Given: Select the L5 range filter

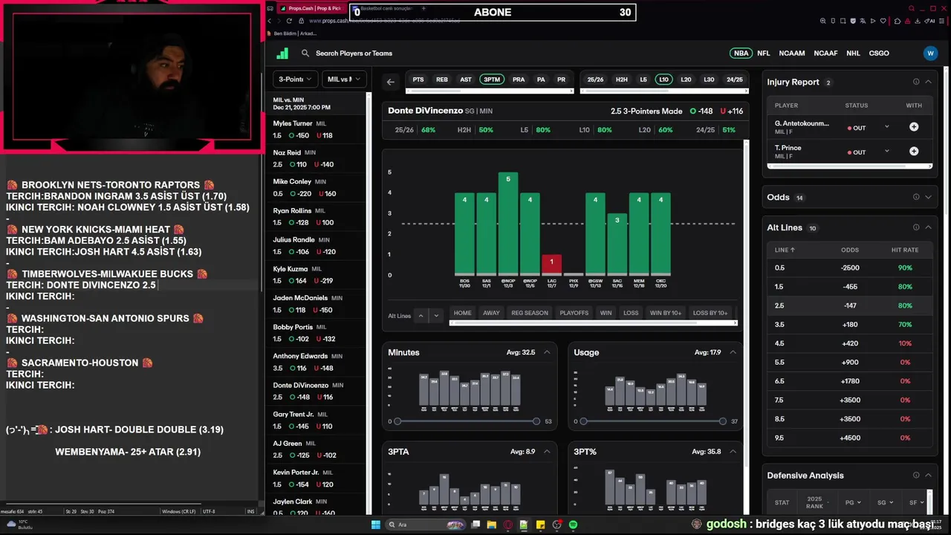Looking at the screenshot, I should pyautogui.click(x=643, y=80).
